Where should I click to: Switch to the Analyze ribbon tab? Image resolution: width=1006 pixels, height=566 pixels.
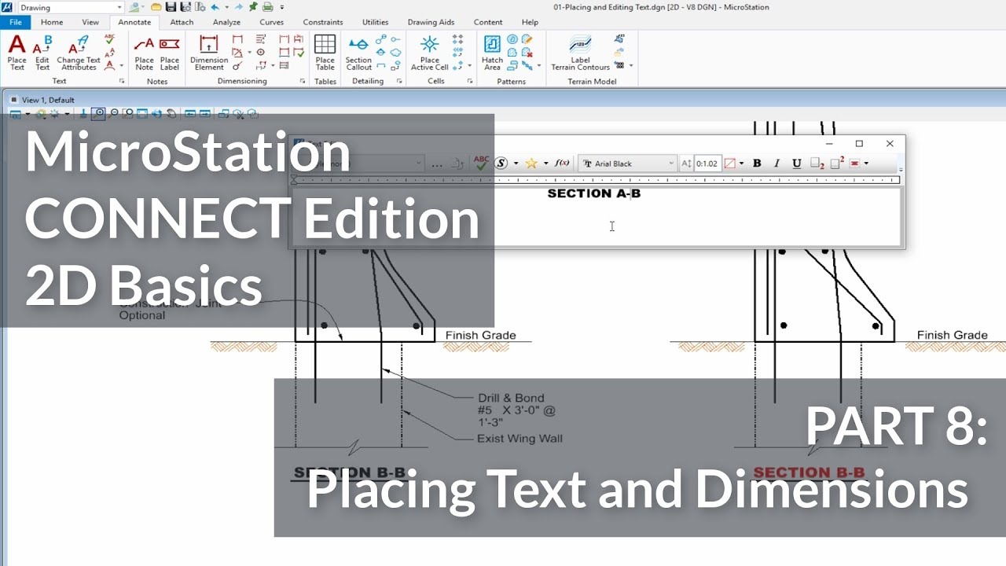pos(226,22)
